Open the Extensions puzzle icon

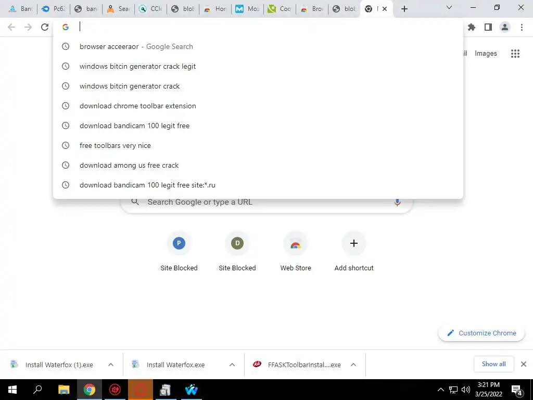pyautogui.click(x=472, y=27)
